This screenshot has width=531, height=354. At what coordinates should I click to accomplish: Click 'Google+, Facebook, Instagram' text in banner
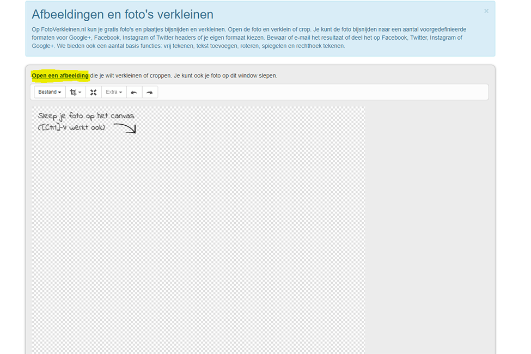pos(109,38)
